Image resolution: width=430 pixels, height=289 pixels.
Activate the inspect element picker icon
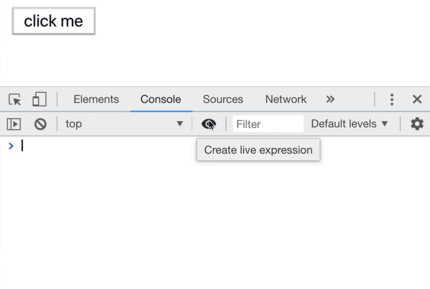tap(15, 100)
